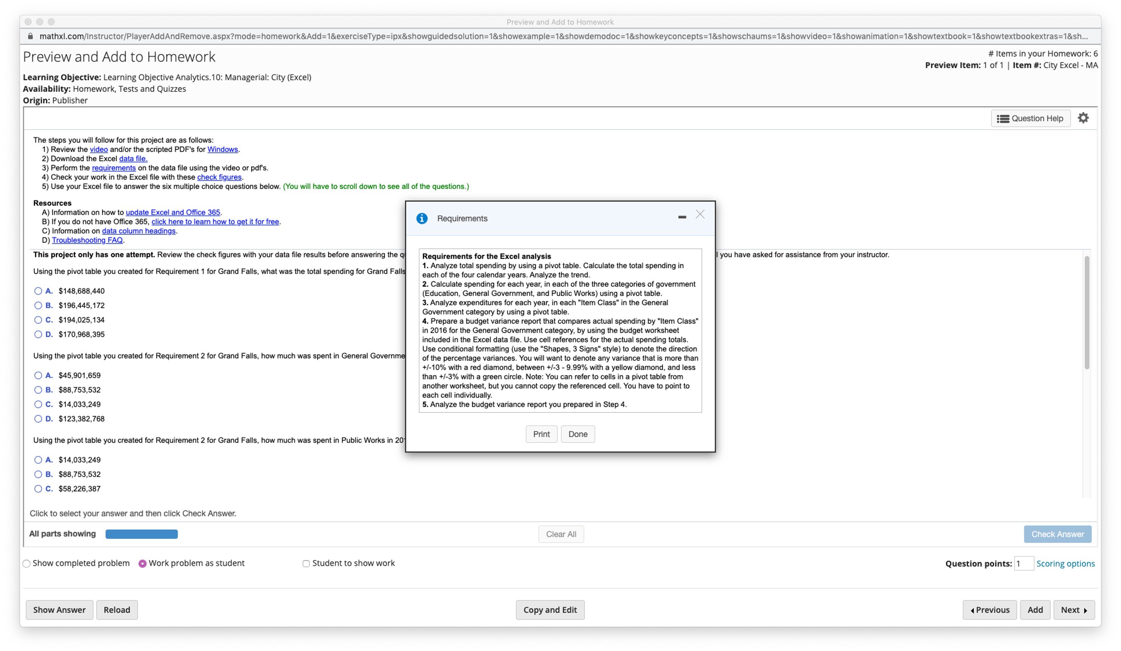Click Done in Requirements dialog
This screenshot has height=651, width=1121.
point(578,434)
